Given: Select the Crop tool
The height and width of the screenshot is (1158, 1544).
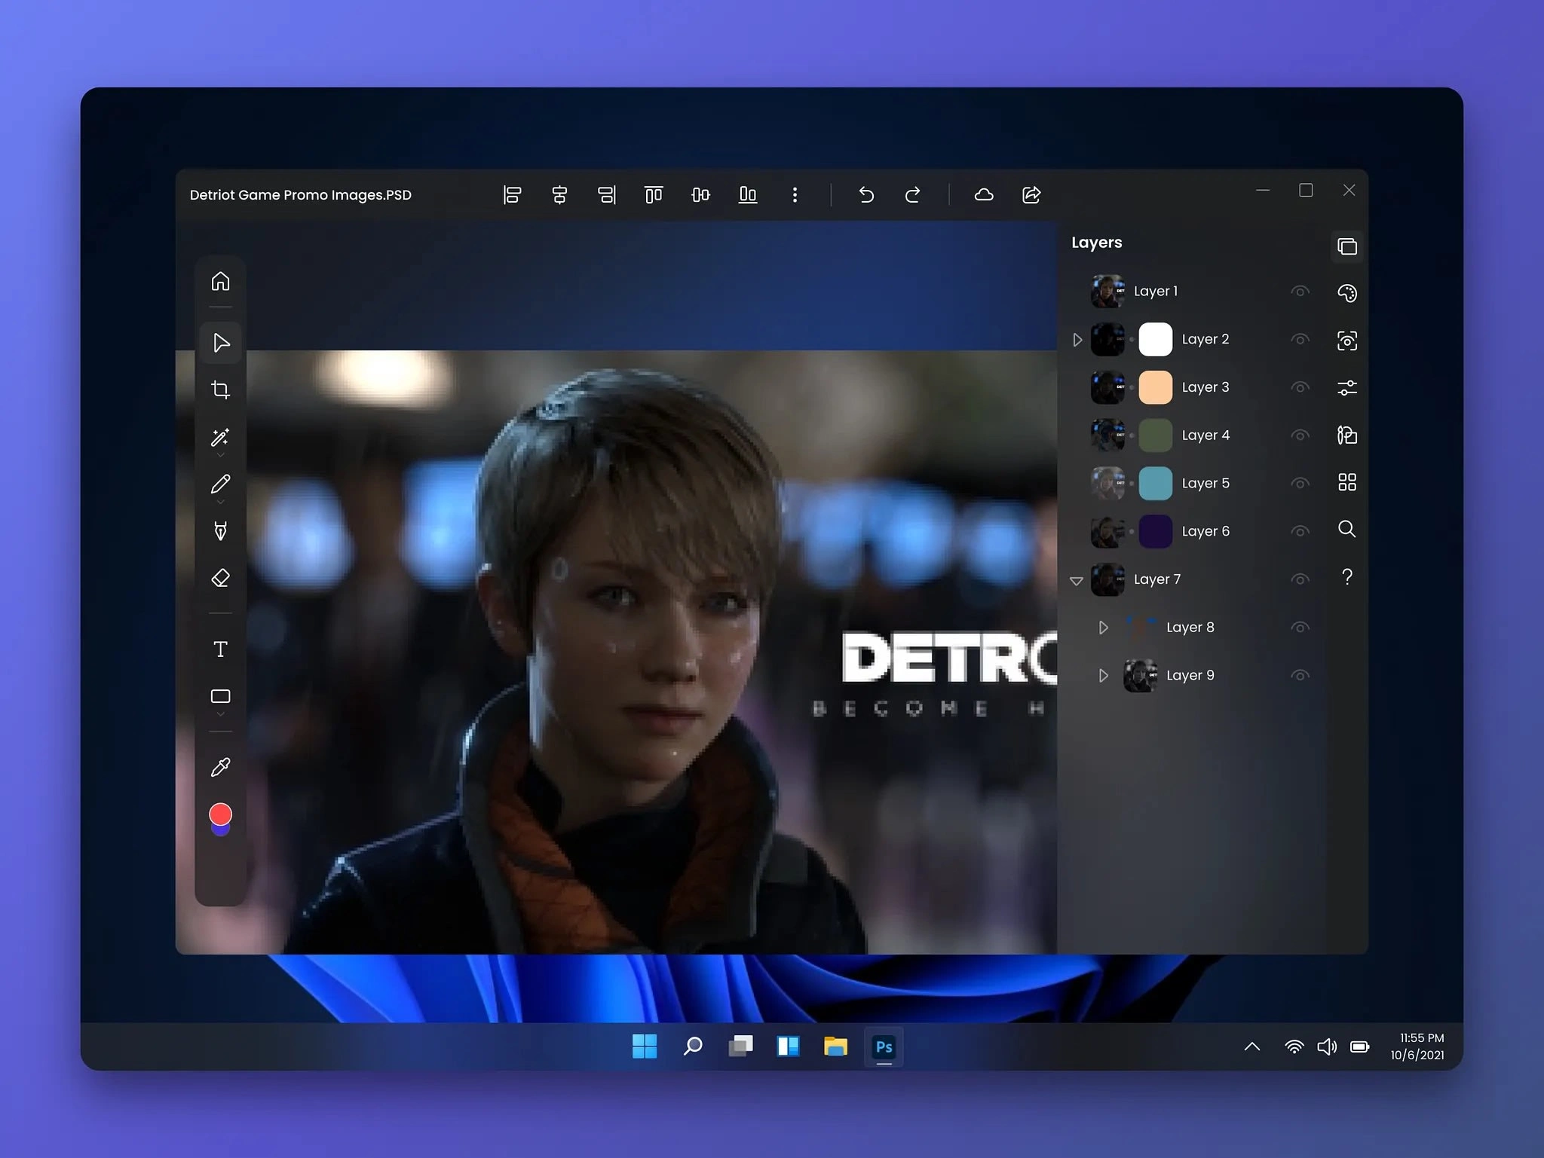Looking at the screenshot, I should [x=220, y=390].
